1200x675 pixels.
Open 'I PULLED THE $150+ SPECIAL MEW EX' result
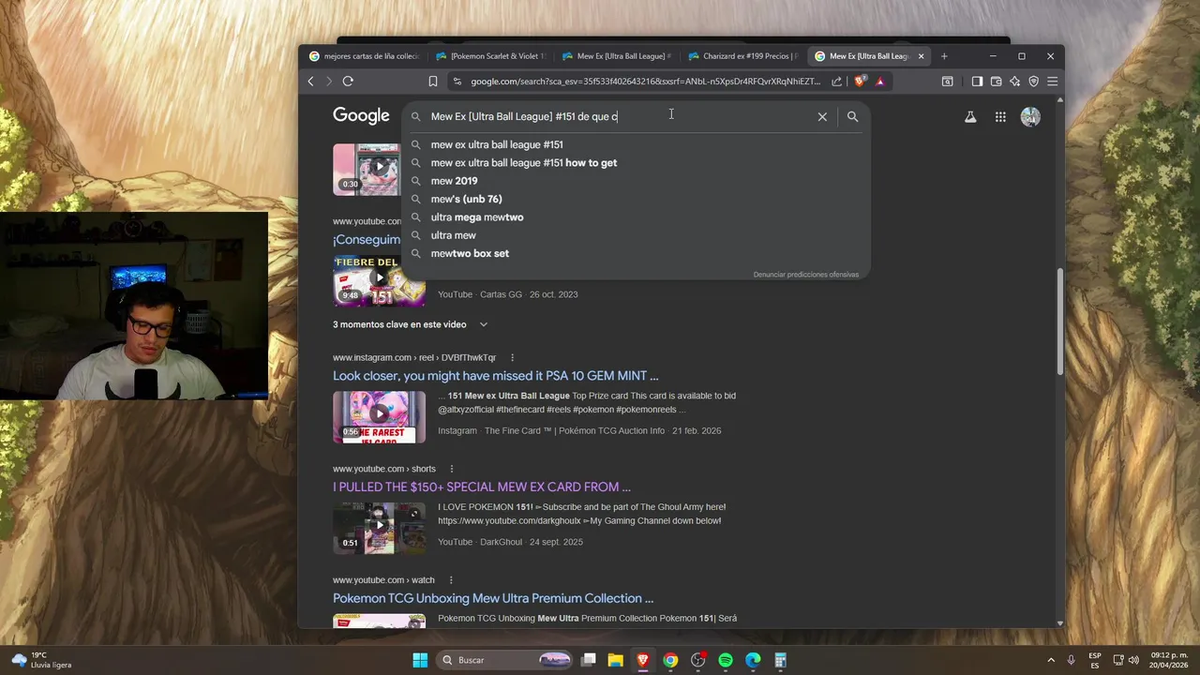pos(481,487)
